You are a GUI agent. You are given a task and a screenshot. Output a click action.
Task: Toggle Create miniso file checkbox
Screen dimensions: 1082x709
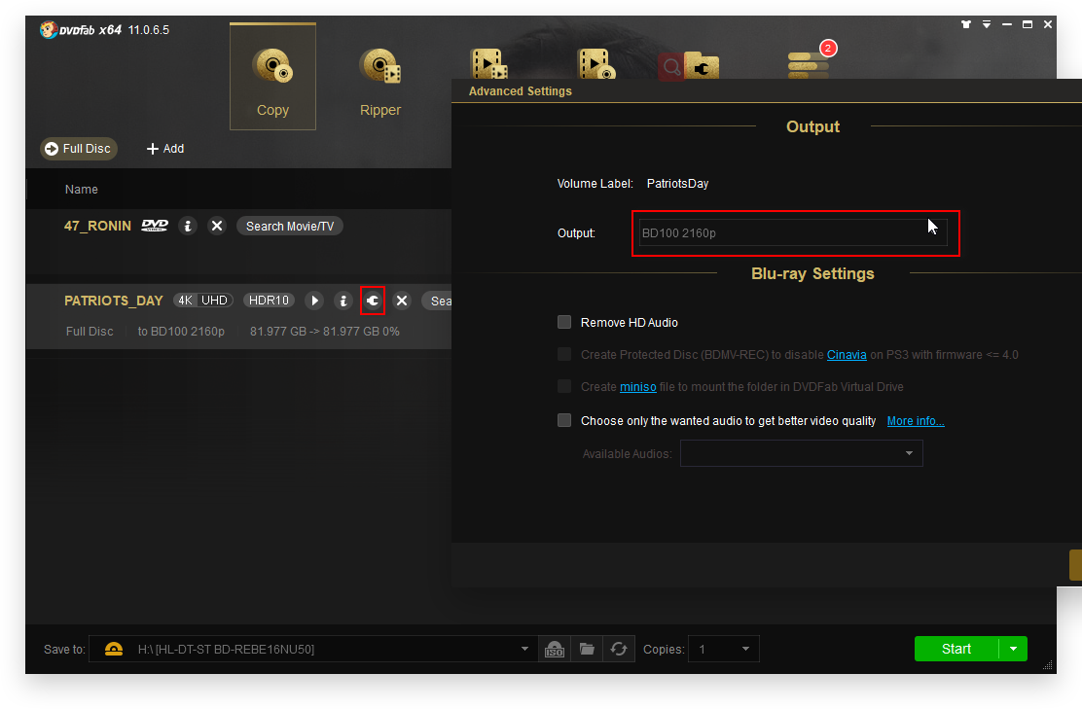click(564, 386)
